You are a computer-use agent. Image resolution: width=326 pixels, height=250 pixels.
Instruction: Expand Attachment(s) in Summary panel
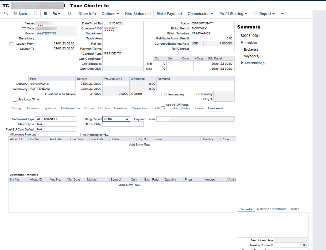[242, 63]
